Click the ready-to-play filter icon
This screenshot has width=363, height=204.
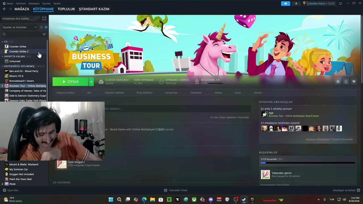(46, 27)
